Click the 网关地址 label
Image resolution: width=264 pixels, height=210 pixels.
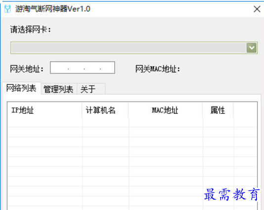[x=27, y=69]
